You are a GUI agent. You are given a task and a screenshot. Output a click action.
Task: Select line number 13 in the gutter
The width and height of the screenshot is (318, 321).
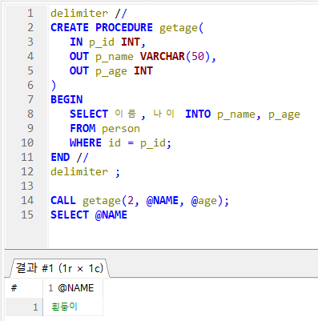[27, 186]
